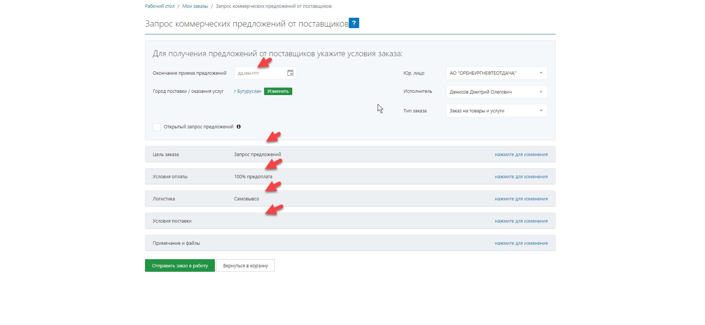Image resolution: width=705 pixels, height=325 pixels.
Task: Edit the Примечание и файлы section
Action: pos(521,243)
